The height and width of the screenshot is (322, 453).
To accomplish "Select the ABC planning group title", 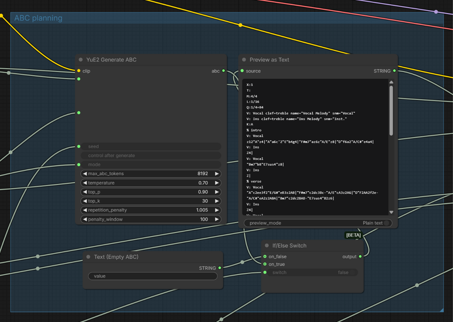I will (x=38, y=18).
